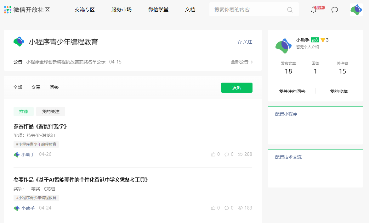This screenshot has width=369, height=223.
Task: Click the view count eye icon showing 183
Action: click(x=240, y=208)
